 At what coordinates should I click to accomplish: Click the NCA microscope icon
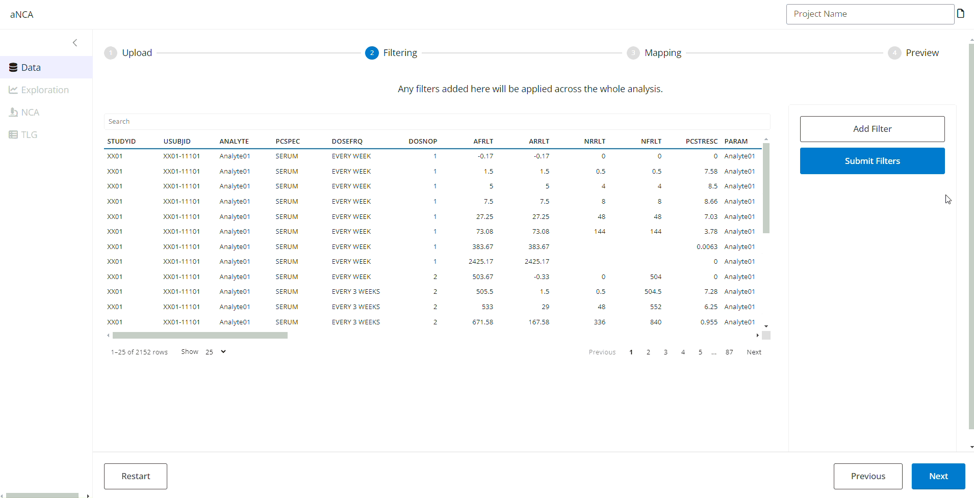pos(13,113)
